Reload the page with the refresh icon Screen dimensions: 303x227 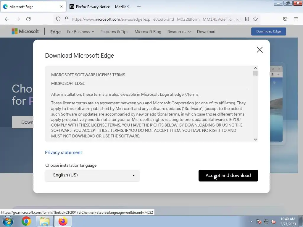[28, 19]
